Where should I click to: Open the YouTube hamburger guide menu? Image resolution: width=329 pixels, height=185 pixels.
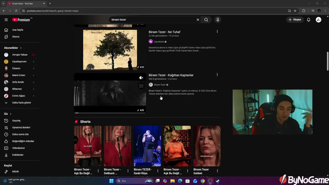(6, 20)
